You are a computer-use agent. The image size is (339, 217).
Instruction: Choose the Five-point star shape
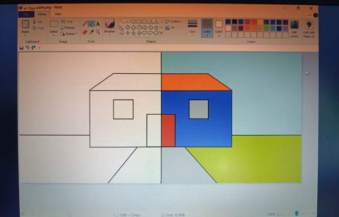[x=133, y=33]
